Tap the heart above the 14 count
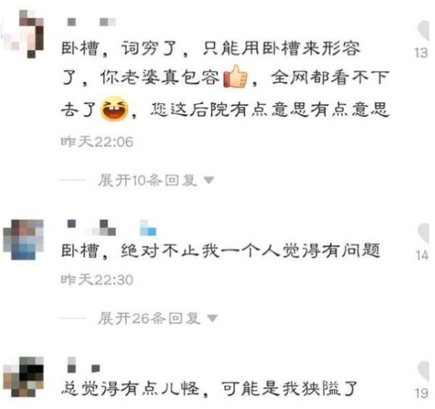The height and width of the screenshot is (409, 435). [424, 233]
